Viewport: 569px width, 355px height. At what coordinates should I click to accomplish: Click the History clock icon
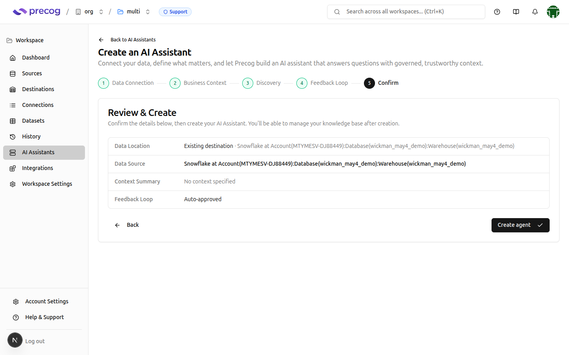[x=13, y=136]
